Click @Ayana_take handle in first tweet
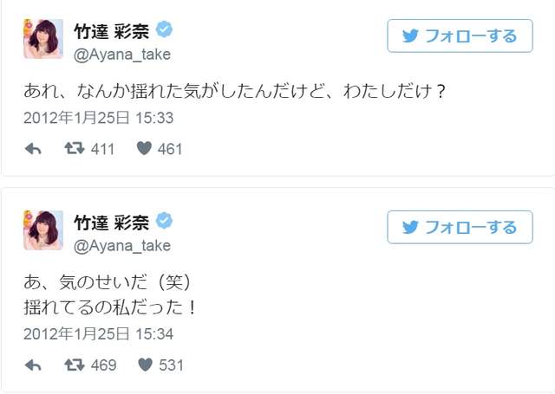 pos(121,55)
